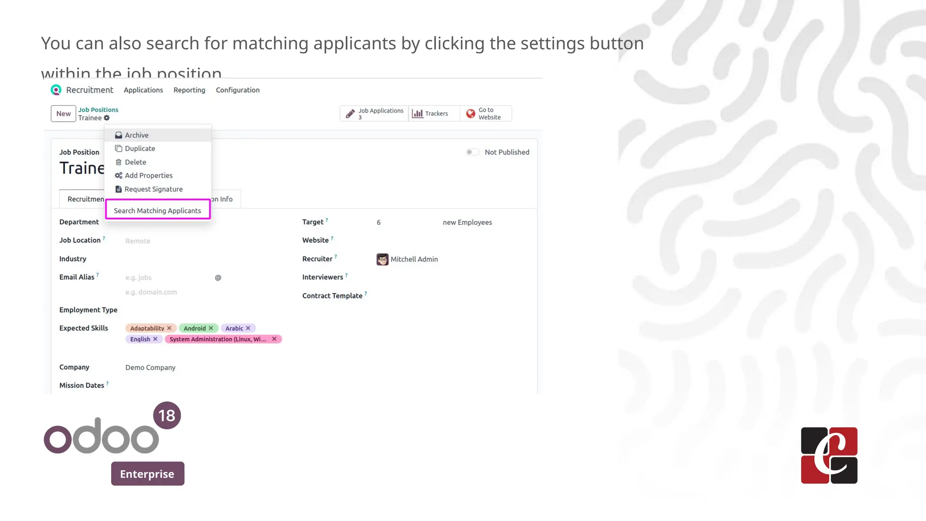Choose Search Matching Applicants
The height and width of the screenshot is (521, 926).
click(158, 211)
